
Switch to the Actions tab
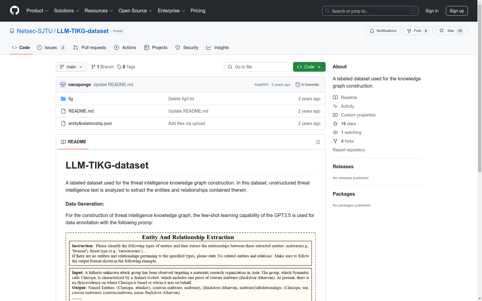pyautogui.click(x=125, y=48)
